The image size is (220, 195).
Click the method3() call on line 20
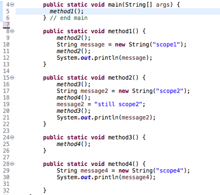[x=73, y=111]
